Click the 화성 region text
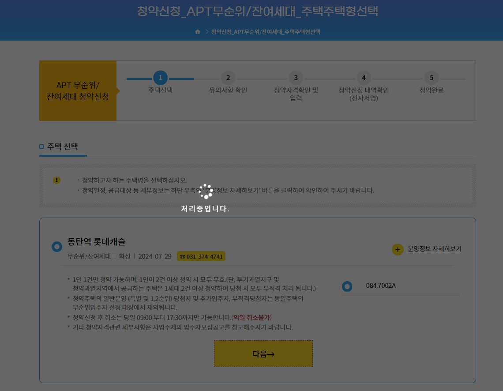The height and width of the screenshot is (391, 503). click(x=124, y=256)
